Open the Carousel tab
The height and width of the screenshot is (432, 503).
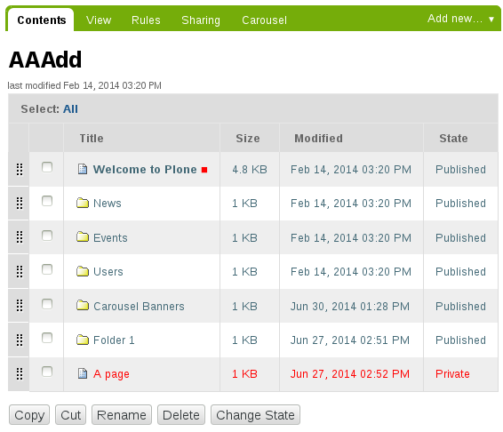[264, 20]
